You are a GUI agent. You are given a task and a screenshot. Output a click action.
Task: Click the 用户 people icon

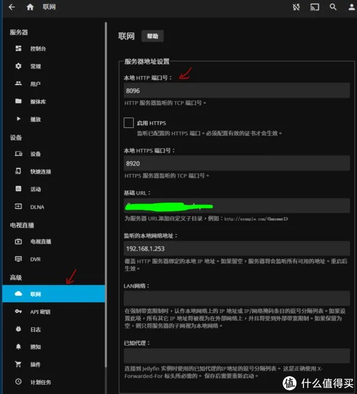(x=18, y=83)
